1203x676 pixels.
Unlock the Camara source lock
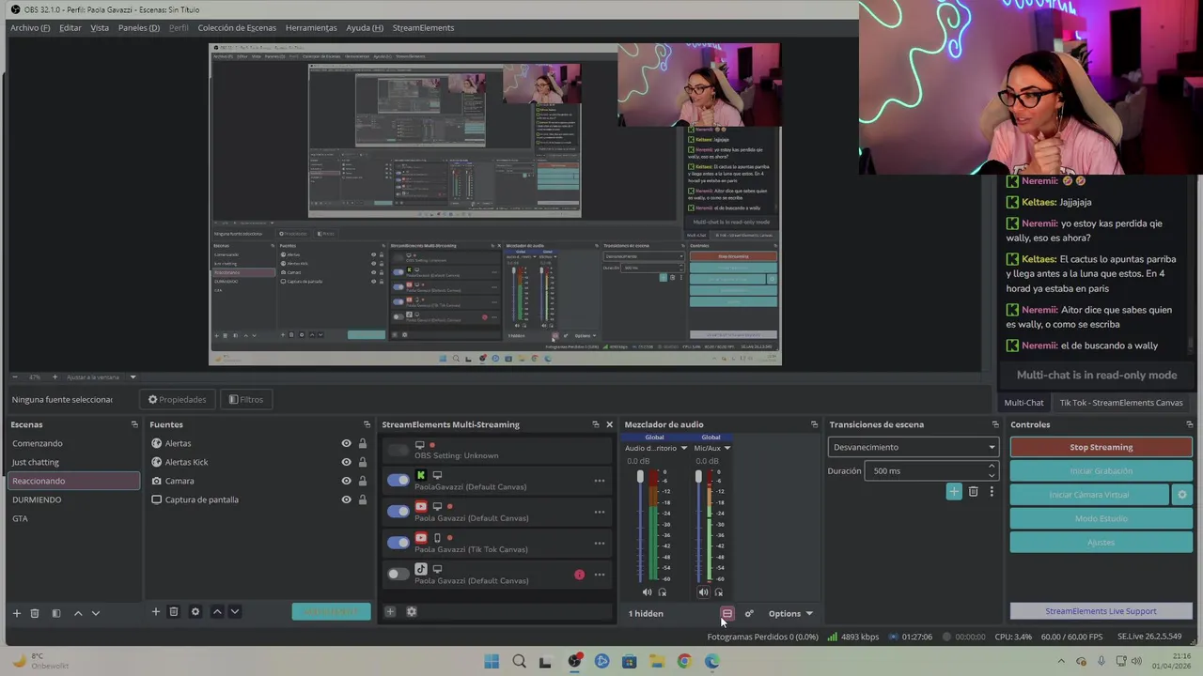(x=362, y=481)
